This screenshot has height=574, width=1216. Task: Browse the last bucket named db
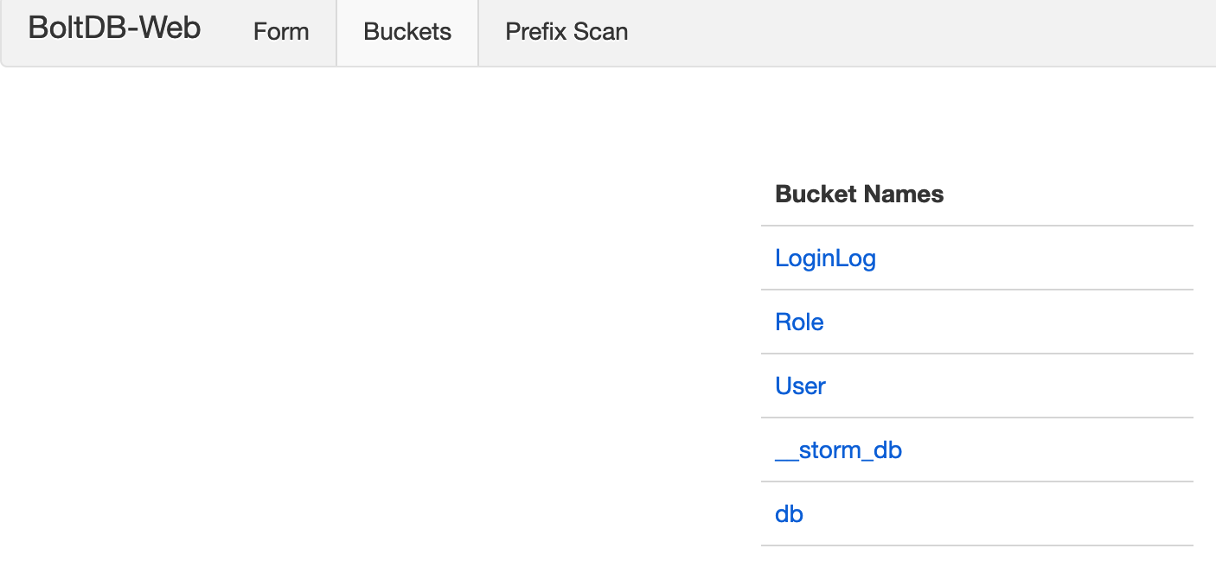point(789,514)
